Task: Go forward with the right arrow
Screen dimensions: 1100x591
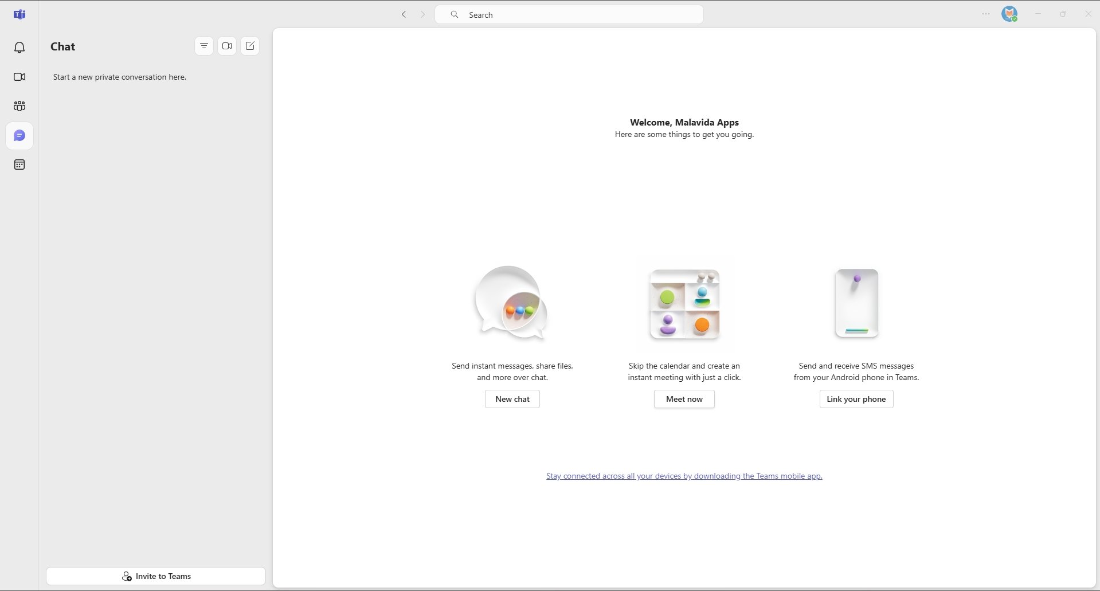Action: (423, 14)
